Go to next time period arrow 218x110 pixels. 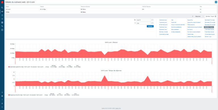tap(203, 16)
